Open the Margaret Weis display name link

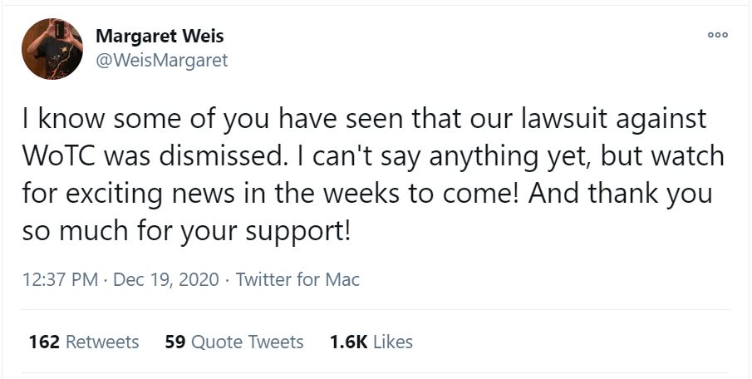[x=160, y=37]
